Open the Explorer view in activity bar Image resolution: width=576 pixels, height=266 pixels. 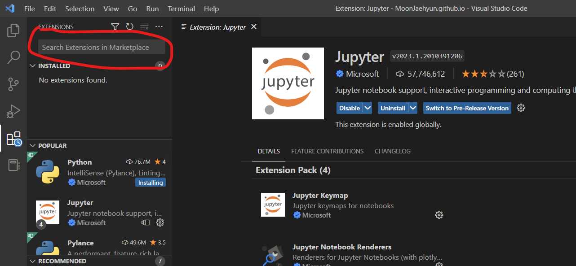click(13, 31)
